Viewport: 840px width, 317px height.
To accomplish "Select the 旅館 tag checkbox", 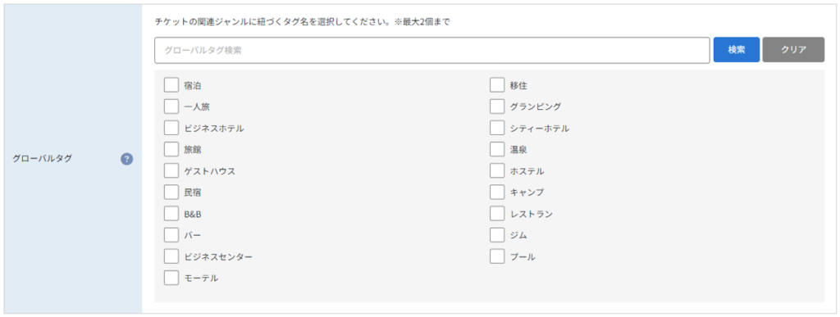I will [171, 149].
